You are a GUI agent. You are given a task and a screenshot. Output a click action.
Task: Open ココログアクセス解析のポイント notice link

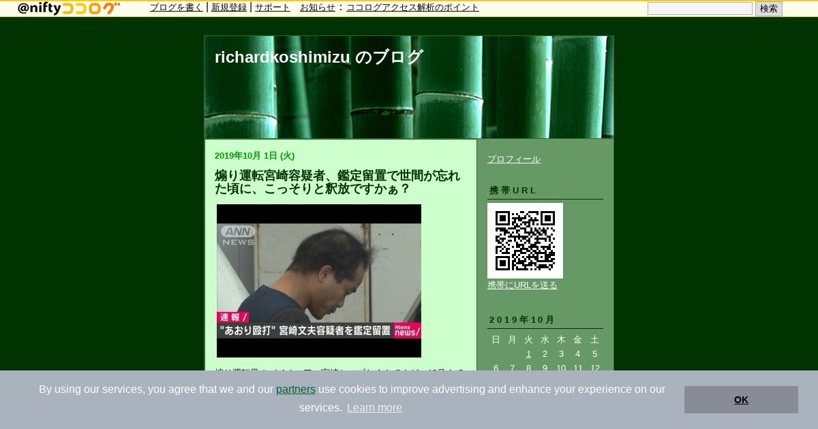tap(412, 7)
